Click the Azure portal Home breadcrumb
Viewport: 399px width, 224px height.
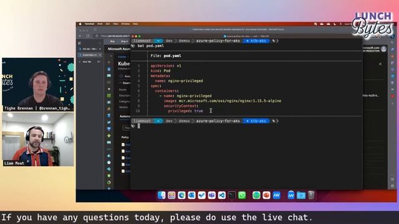coord(122,57)
